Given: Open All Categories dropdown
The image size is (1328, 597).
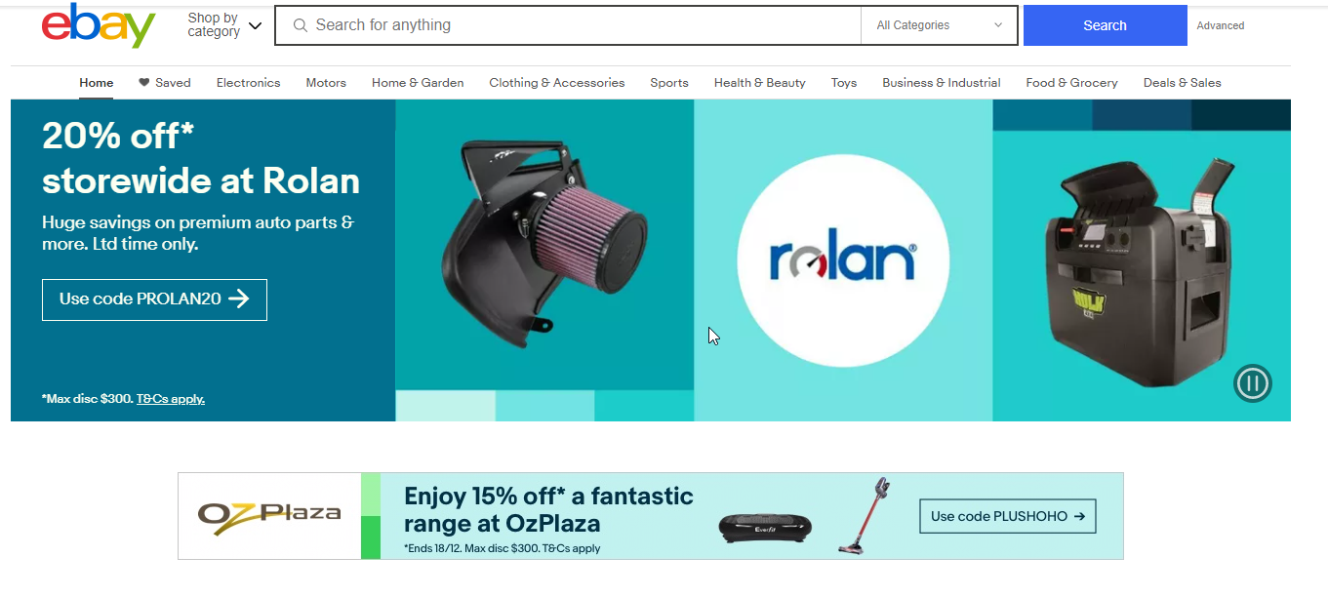Looking at the screenshot, I should 939,25.
